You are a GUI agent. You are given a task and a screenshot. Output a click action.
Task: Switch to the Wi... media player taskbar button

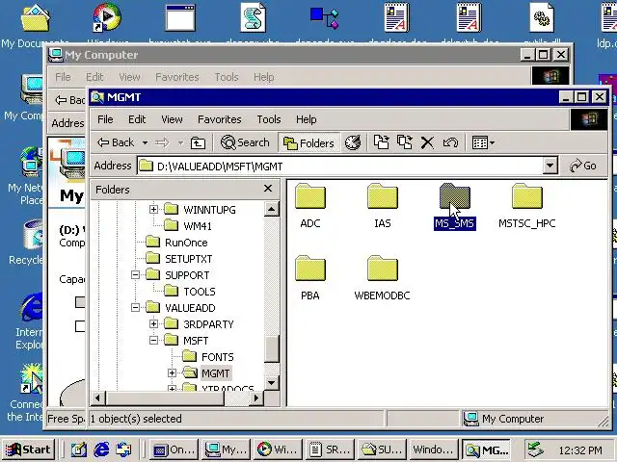[x=278, y=449]
